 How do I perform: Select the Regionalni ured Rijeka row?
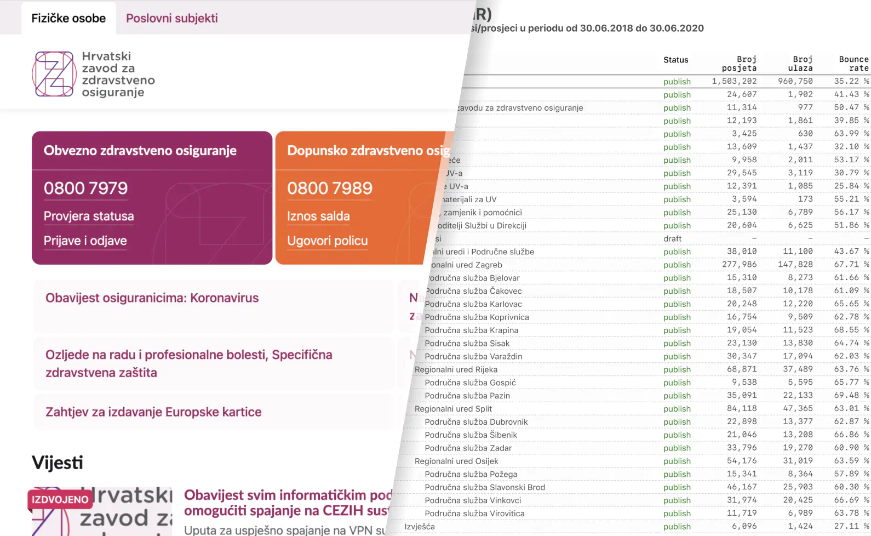point(456,369)
